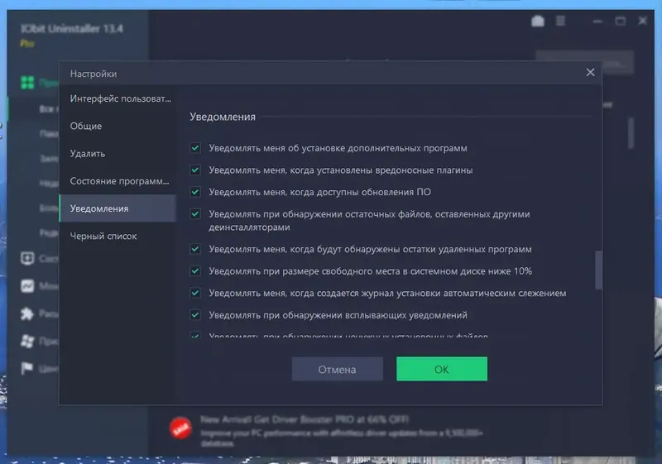This screenshot has height=464, width=662.
Task: Close the Настройки dialog
Action: click(590, 73)
